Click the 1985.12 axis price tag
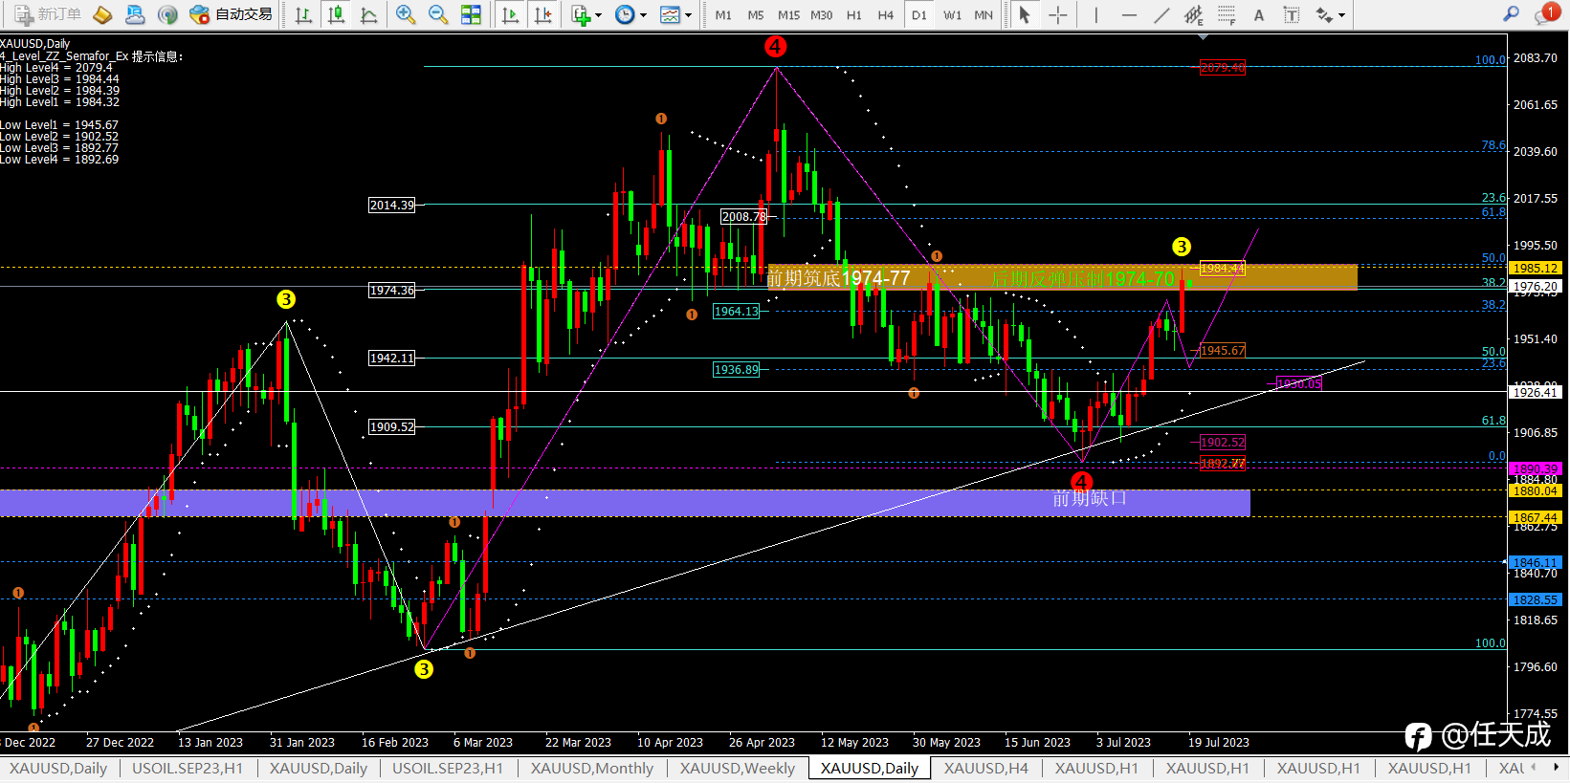Image resolution: width=1570 pixels, height=783 pixels. (x=1535, y=268)
